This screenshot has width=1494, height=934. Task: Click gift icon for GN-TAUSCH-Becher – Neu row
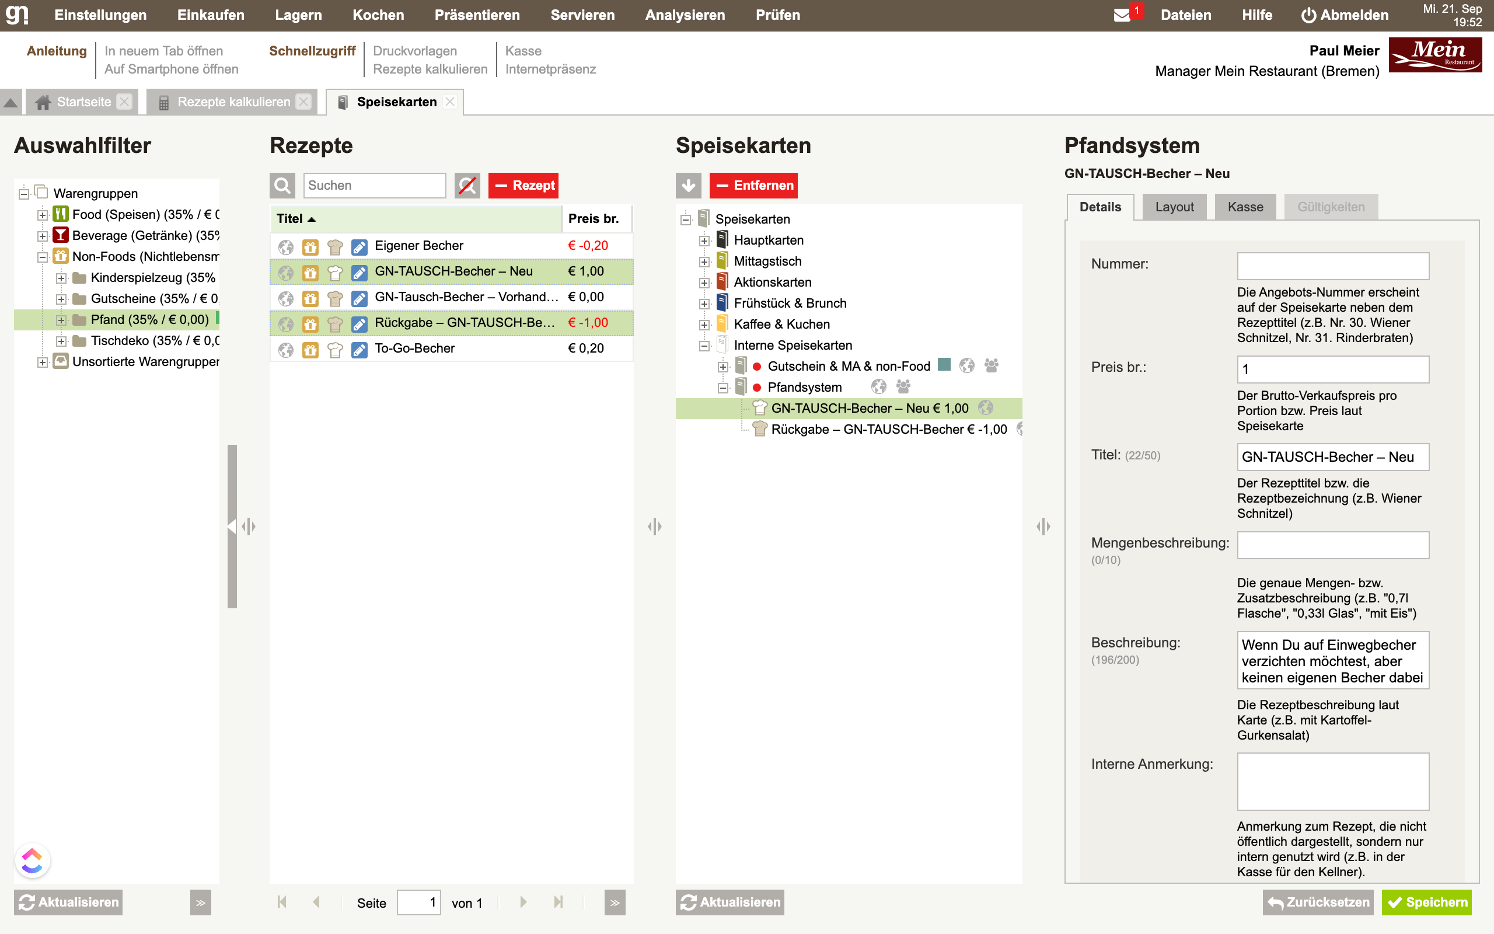(x=310, y=272)
